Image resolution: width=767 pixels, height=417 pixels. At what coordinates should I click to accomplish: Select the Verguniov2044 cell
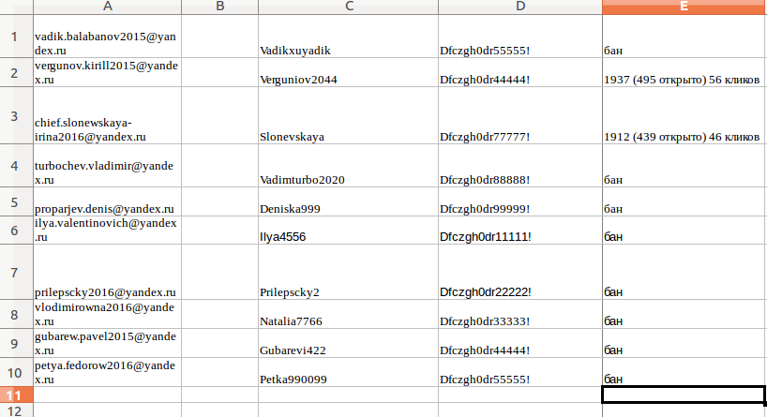point(348,72)
